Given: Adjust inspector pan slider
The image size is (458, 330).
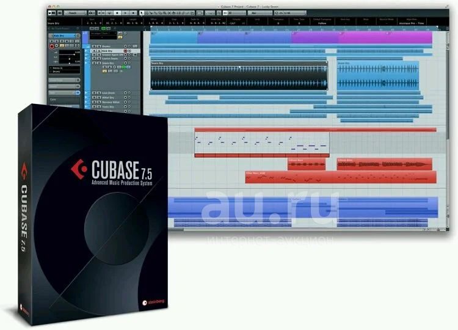Looking at the screenshot, I should (69, 59).
